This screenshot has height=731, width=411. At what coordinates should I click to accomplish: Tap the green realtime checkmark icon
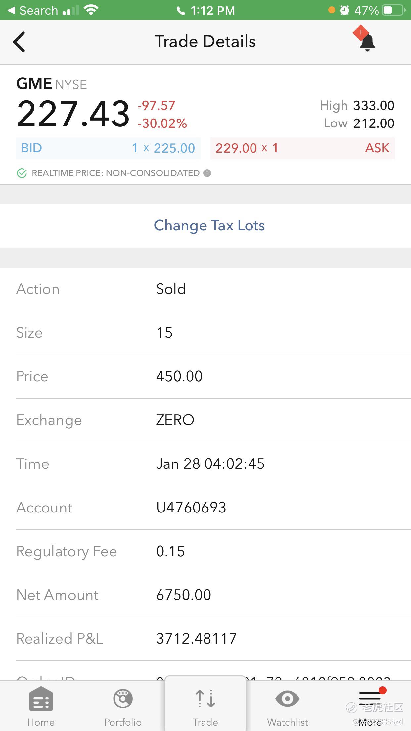[x=22, y=173]
